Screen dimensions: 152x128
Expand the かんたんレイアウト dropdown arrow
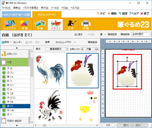[x=75, y=42]
